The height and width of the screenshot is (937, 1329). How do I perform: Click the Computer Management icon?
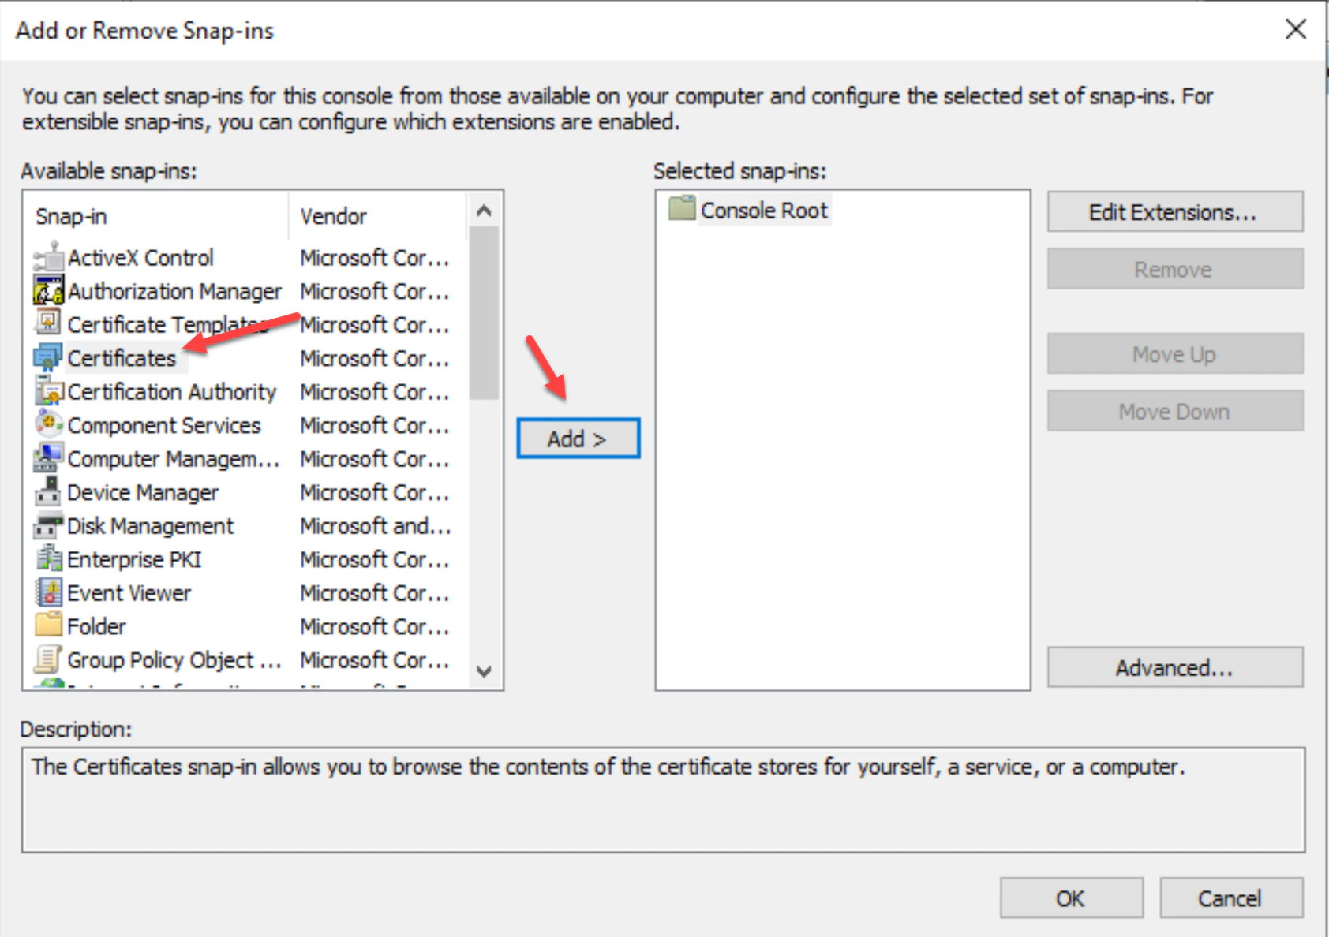point(48,457)
